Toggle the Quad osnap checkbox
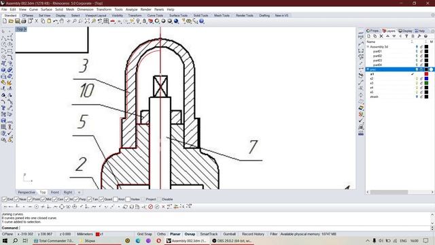This screenshot has height=245, width=435. point(101,199)
